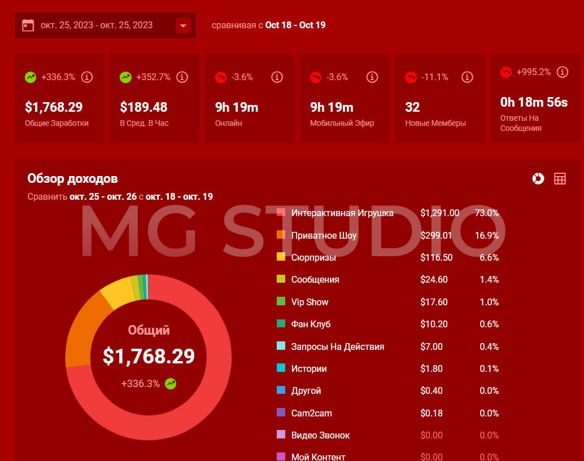Image resolution: width=584 pixels, height=461 pixels.
Task: Show info for Ответы На Сообщения card
Action: click(x=562, y=72)
